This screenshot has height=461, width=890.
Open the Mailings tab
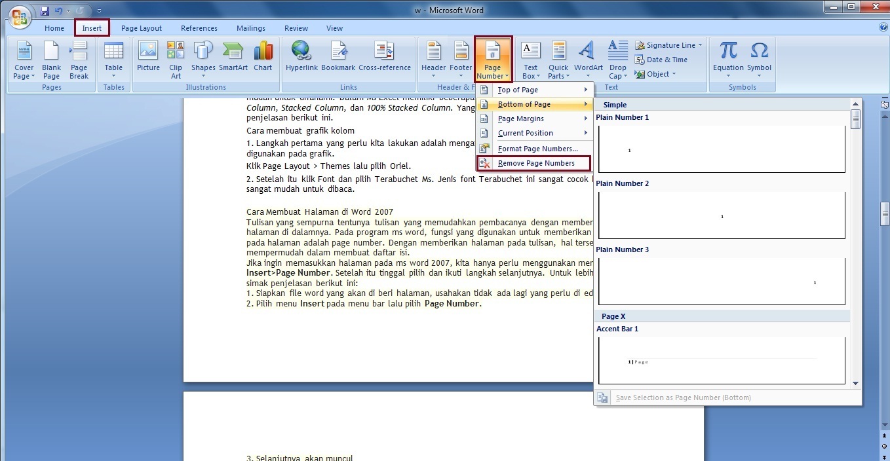[x=250, y=28]
